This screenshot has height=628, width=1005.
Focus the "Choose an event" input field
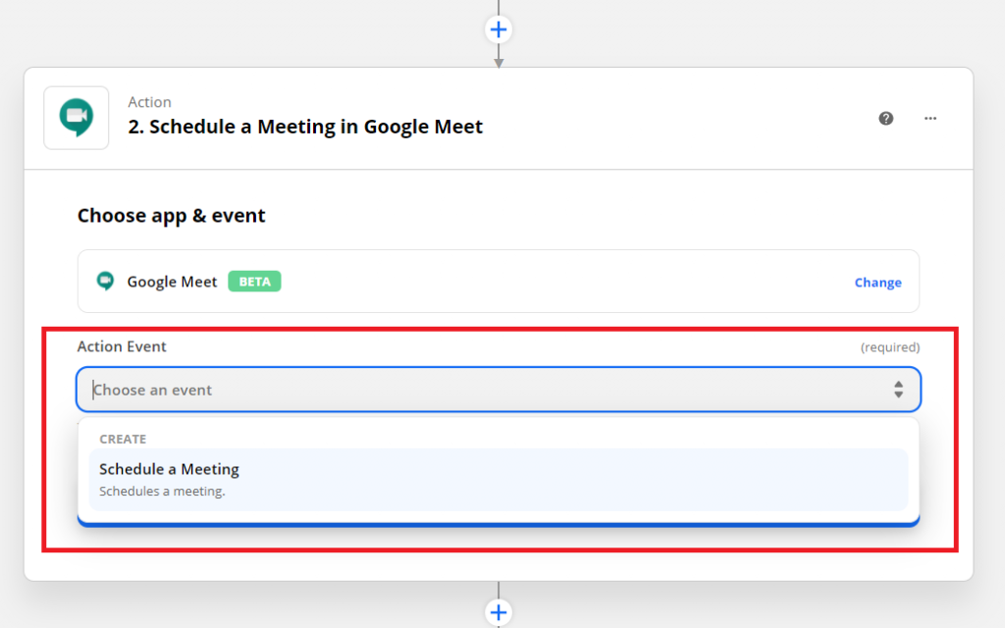click(481, 390)
